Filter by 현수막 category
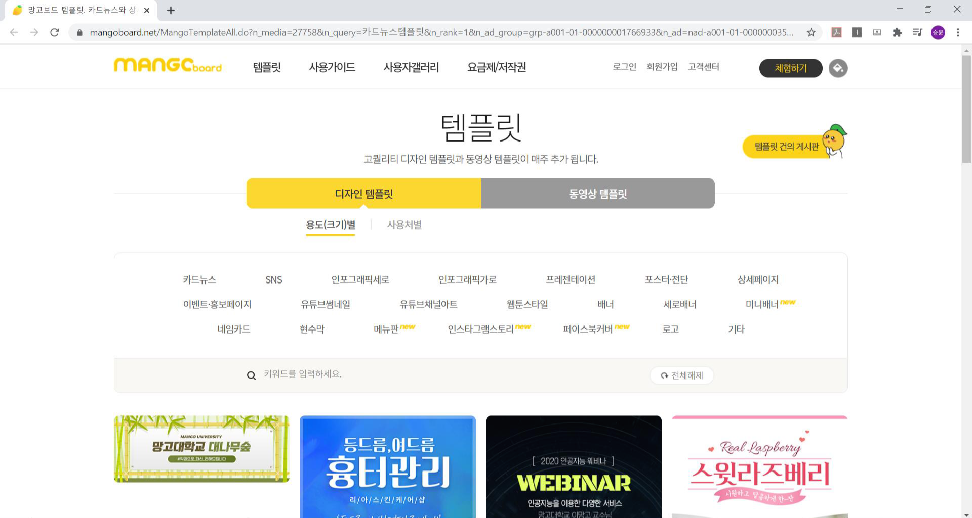 point(312,329)
